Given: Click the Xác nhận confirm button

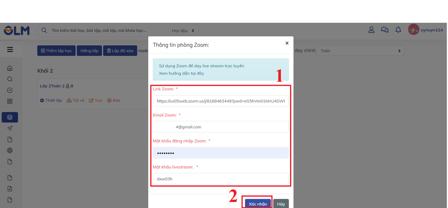Looking at the screenshot, I should click(x=258, y=204).
